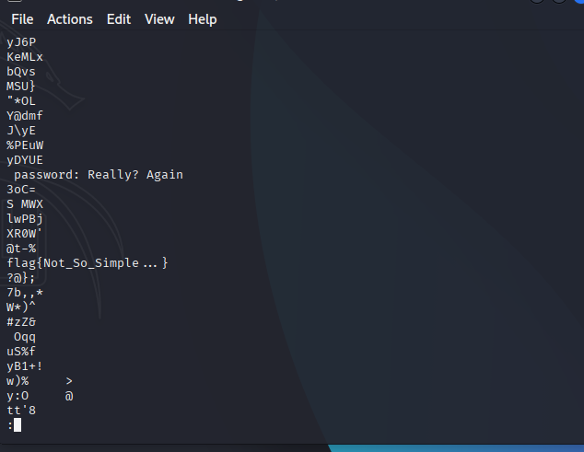Click the terminal line 'S MWX'
The height and width of the screenshot is (452, 584).
pos(25,204)
